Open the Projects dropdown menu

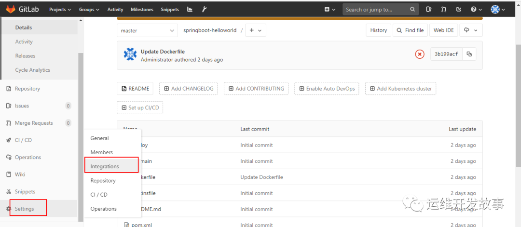pos(60,10)
